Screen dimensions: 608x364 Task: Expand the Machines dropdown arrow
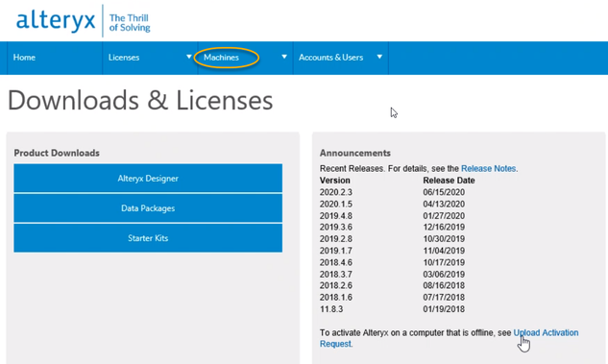(284, 57)
